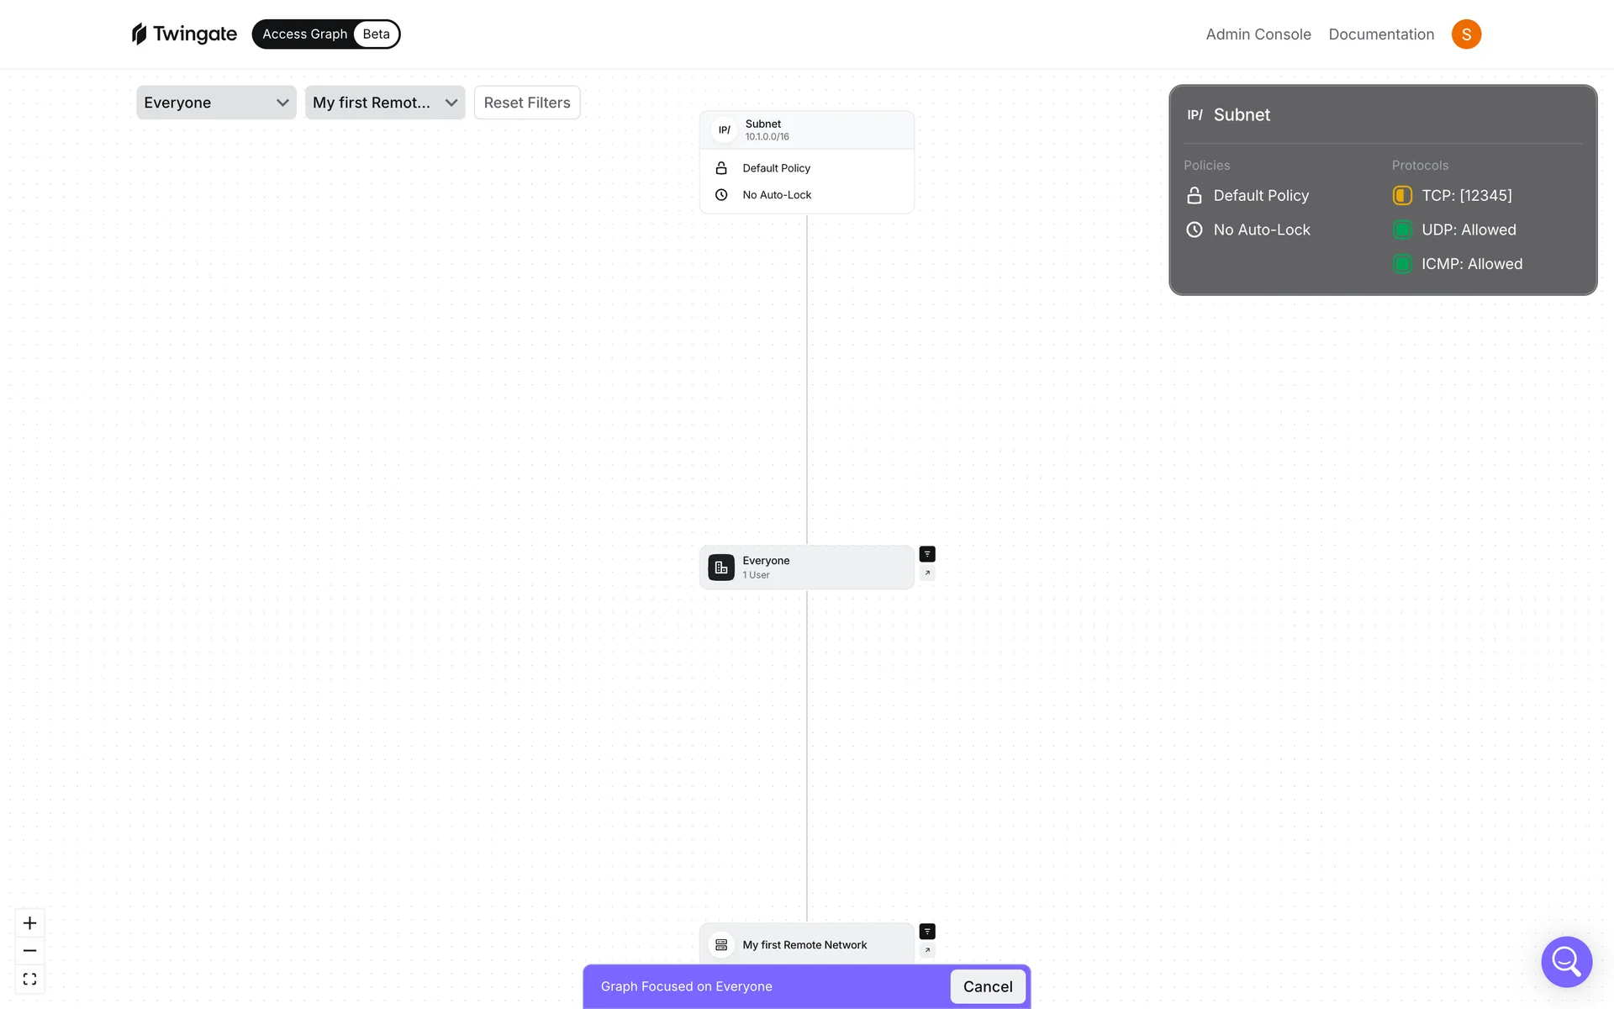Open the Documentation link

pos(1381,34)
